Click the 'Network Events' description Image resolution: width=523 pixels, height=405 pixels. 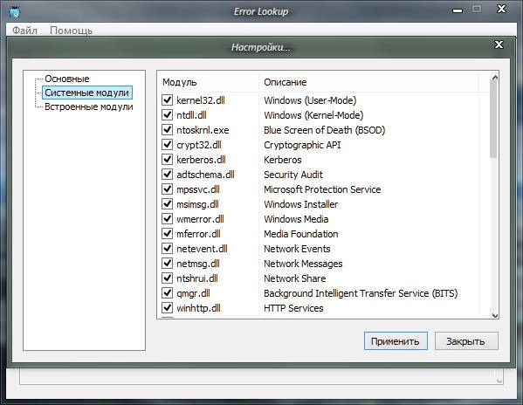tap(297, 249)
